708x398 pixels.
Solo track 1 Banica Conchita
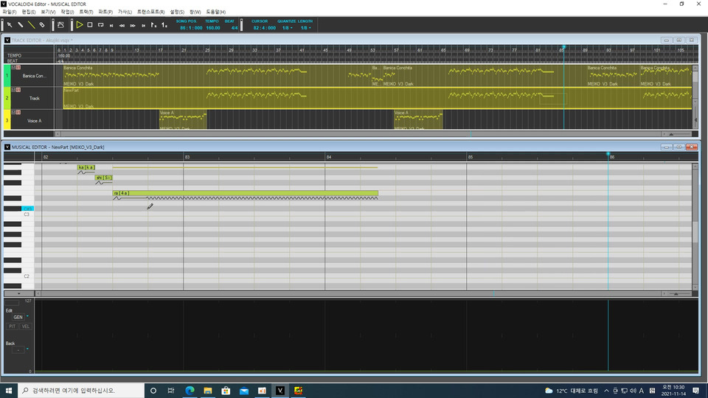pos(18,67)
